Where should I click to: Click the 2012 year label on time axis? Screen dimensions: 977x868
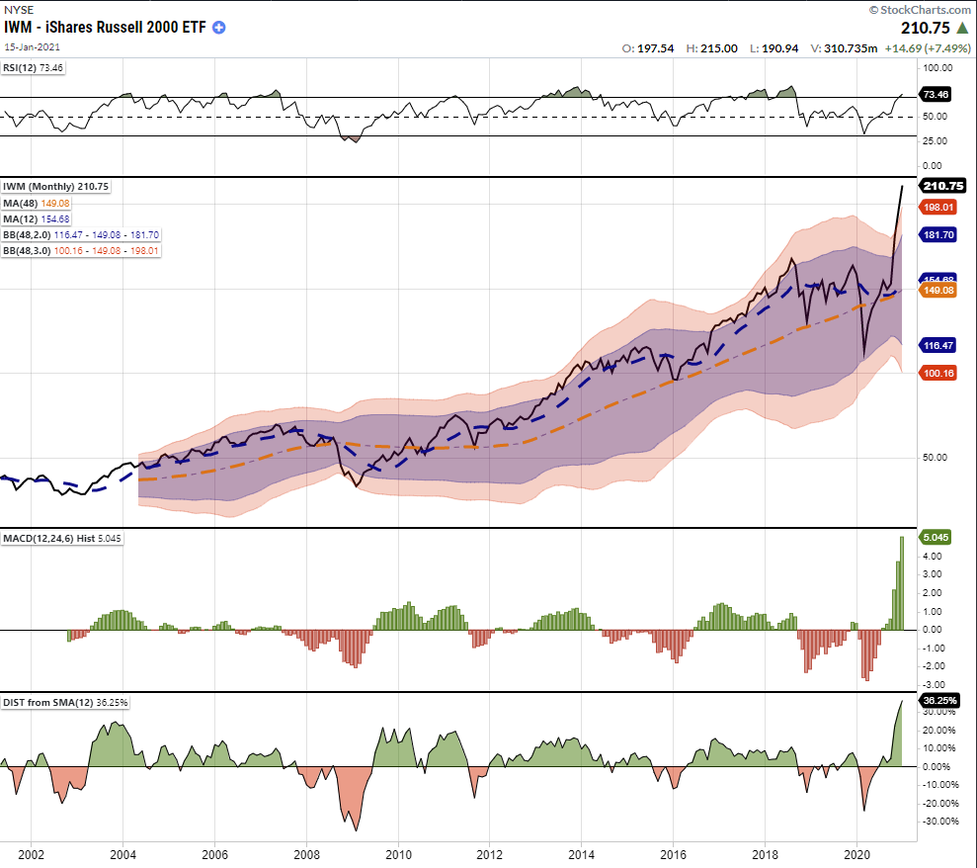click(490, 854)
